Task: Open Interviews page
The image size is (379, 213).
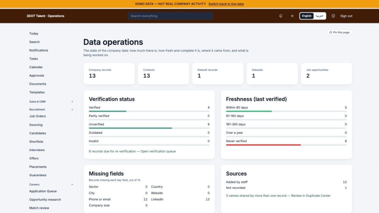Action: 37,150
